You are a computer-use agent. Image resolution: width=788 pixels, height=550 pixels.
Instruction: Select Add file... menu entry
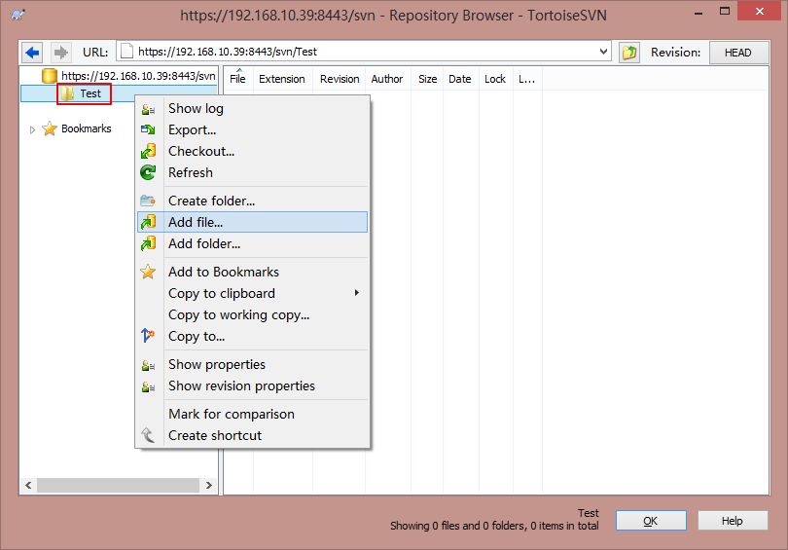pyautogui.click(x=252, y=222)
